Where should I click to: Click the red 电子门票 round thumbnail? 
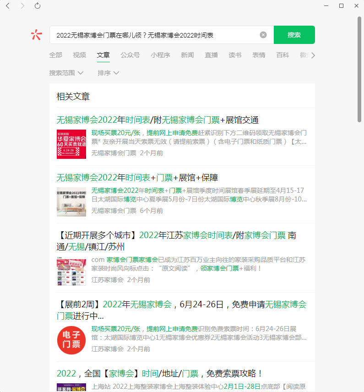pos(71,340)
